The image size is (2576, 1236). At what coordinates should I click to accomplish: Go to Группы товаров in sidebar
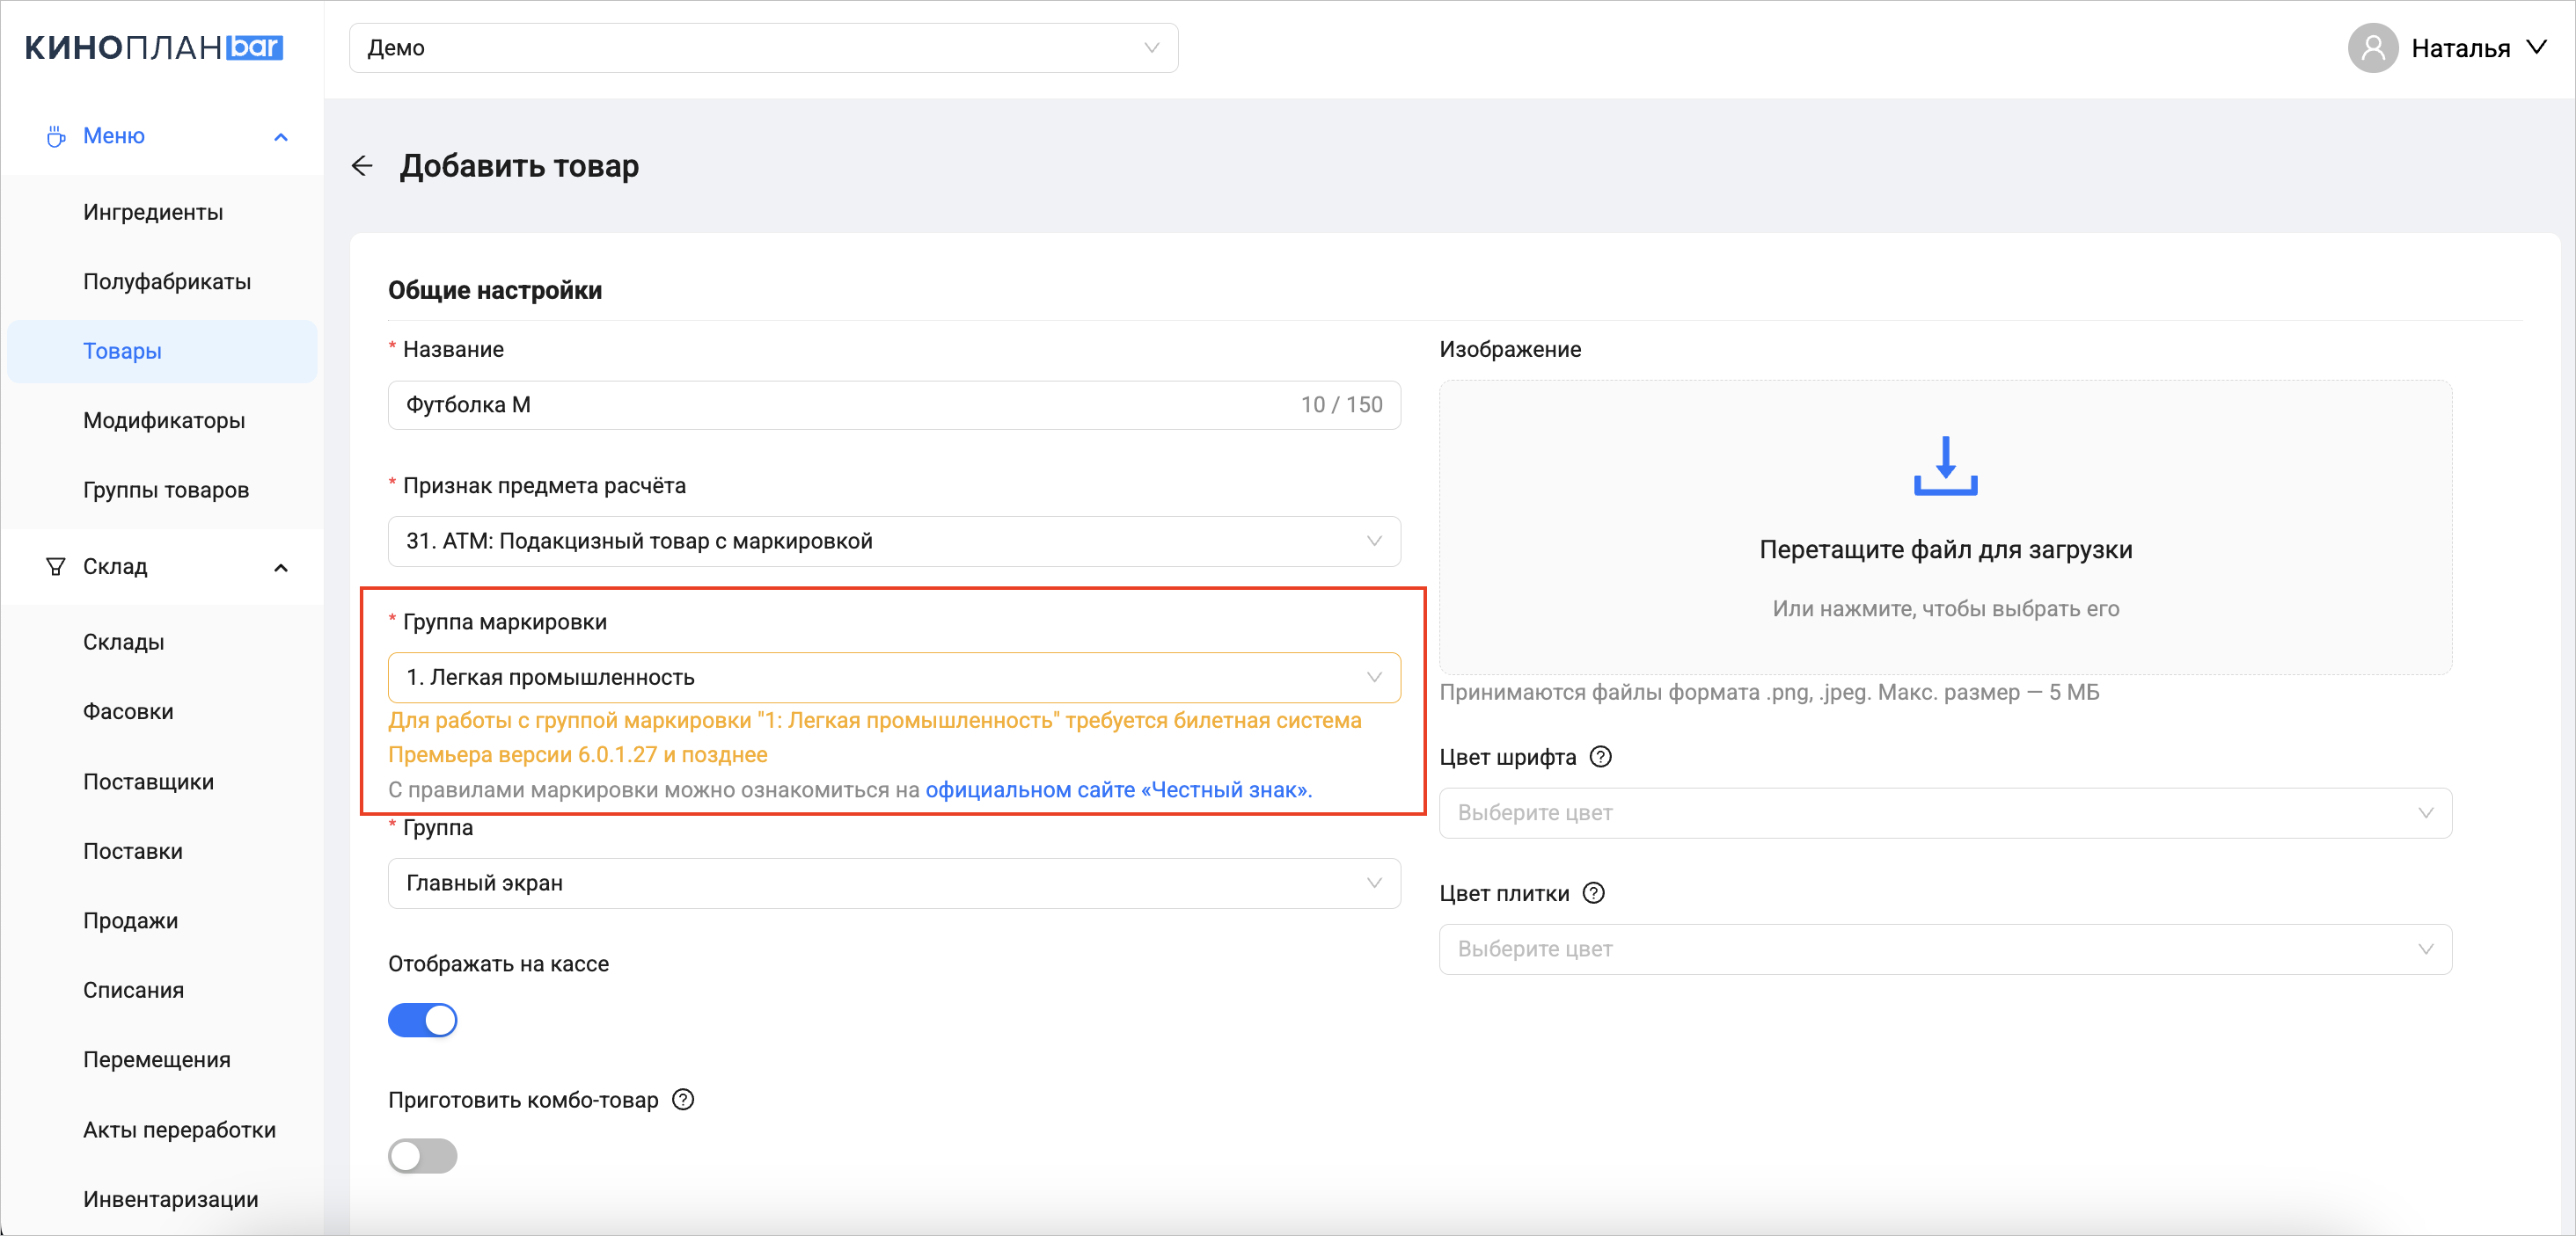[162, 491]
